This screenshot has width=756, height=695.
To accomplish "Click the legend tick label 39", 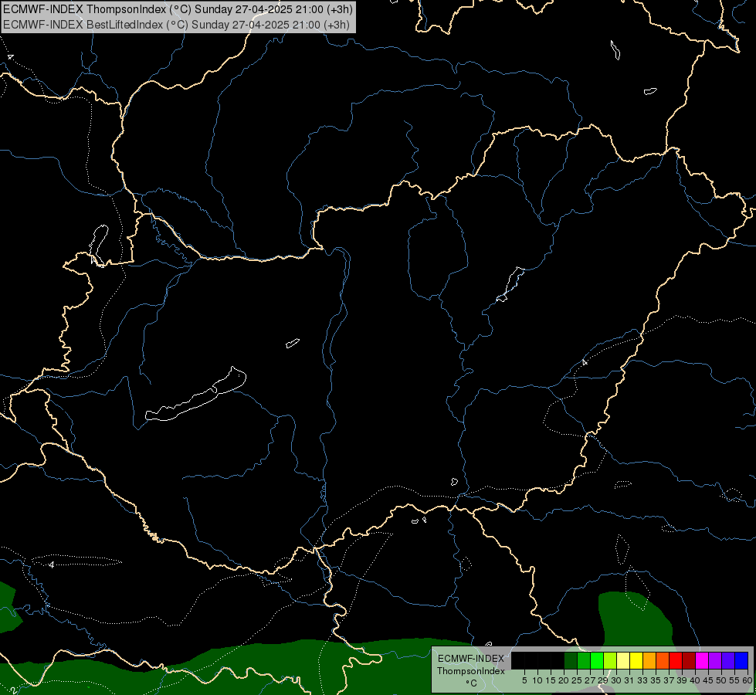I will tap(682, 680).
